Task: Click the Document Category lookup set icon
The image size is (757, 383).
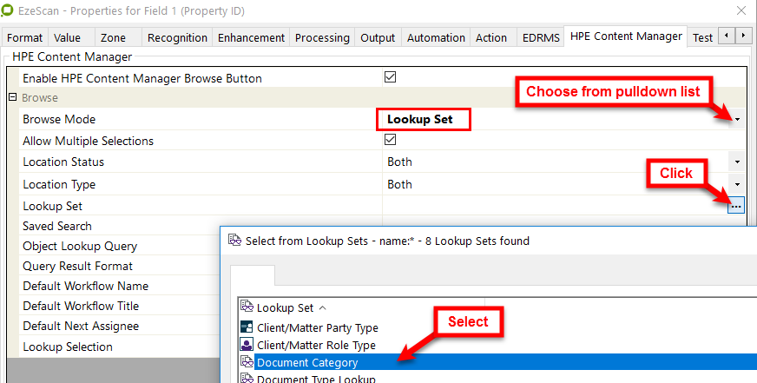Action: click(x=247, y=362)
